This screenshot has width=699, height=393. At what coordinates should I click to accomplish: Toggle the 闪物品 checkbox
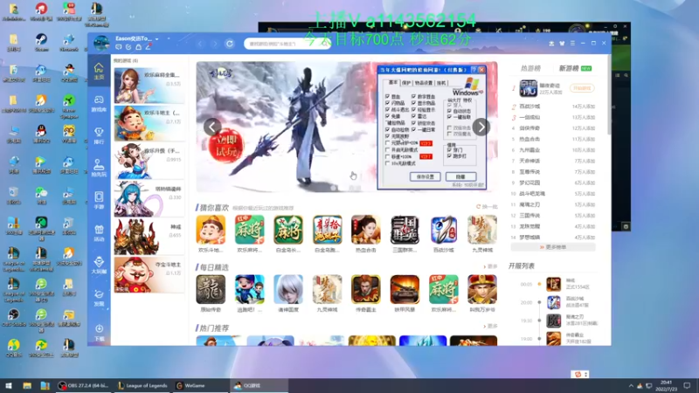pyautogui.click(x=387, y=103)
